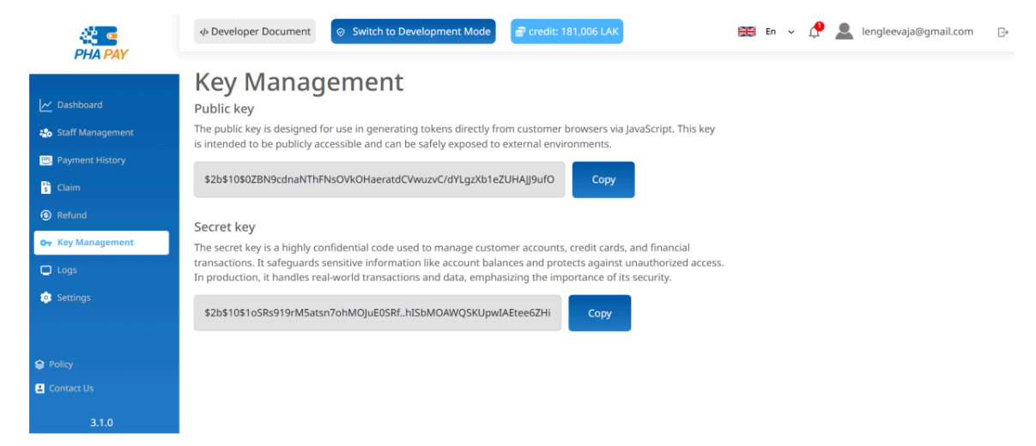This screenshot has height=446, width=1036.
Task: Copy the public key
Action: pyautogui.click(x=603, y=180)
